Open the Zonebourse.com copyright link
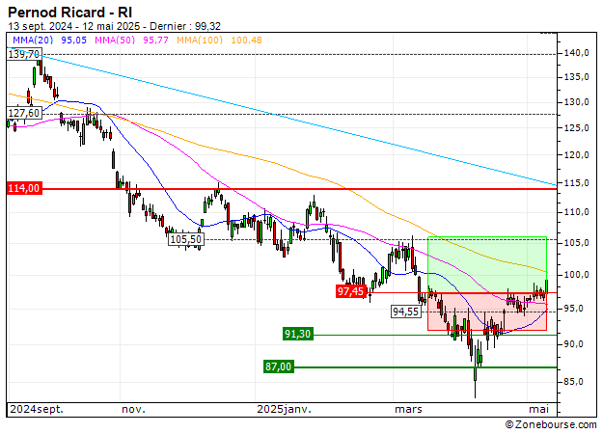 (549, 424)
